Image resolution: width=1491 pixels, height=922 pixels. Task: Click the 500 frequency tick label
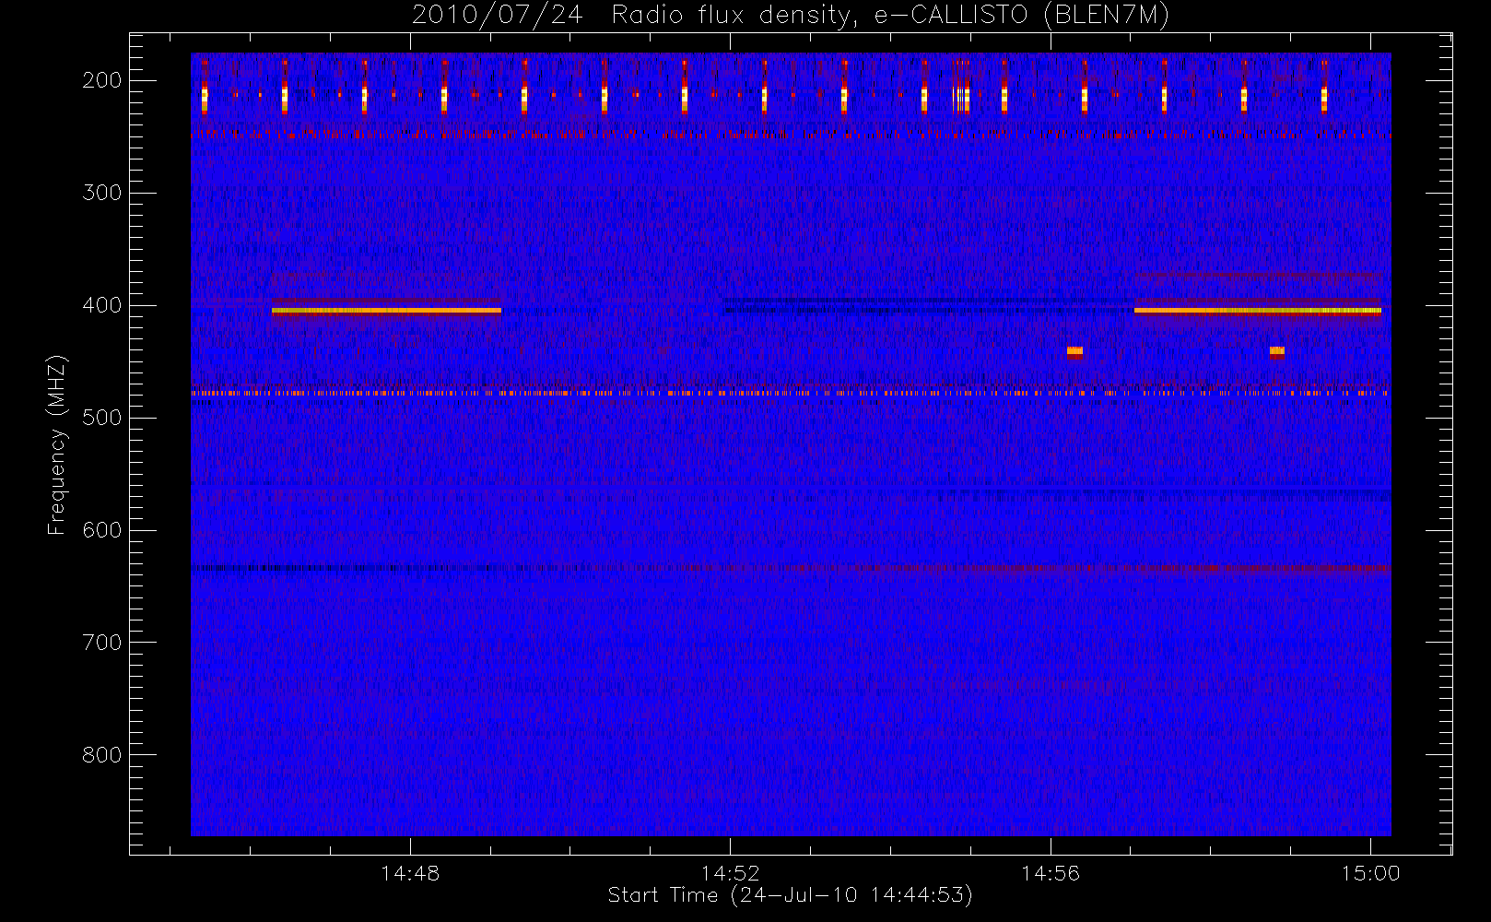(x=102, y=418)
